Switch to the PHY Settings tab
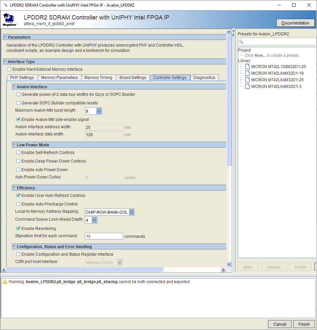Image resolution: width=317 pixels, height=330 pixels. (x=22, y=77)
